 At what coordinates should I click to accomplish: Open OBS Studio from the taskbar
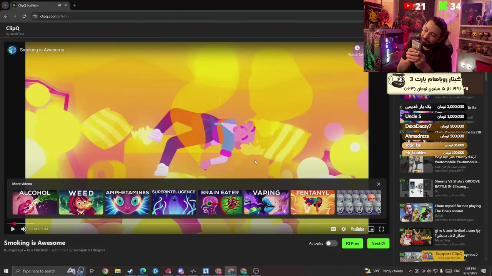pos(256,271)
